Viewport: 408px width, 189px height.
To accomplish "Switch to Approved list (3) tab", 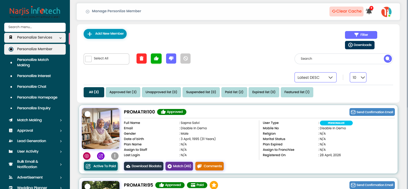I will (123, 92).
